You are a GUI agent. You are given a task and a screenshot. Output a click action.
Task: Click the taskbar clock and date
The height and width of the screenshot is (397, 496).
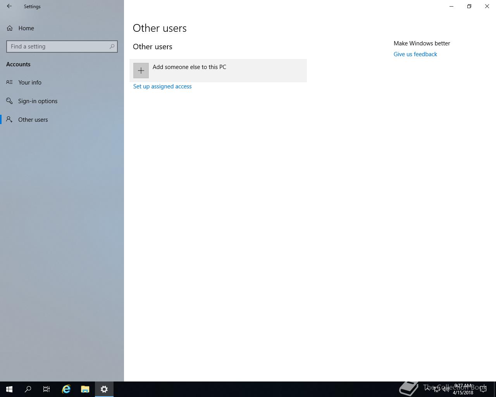pyautogui.click(x=463, y=389)
